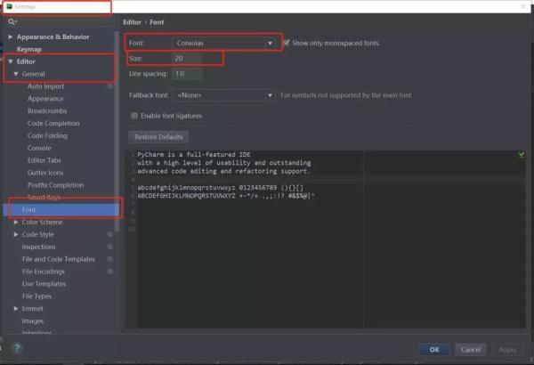Click the Cancel button

pyautogui.click(x=471, y=350)
